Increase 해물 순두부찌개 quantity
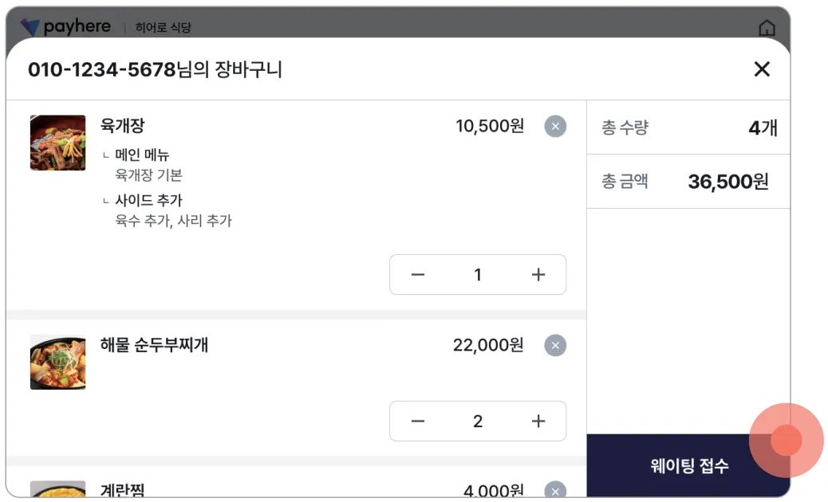 [538, 422]
